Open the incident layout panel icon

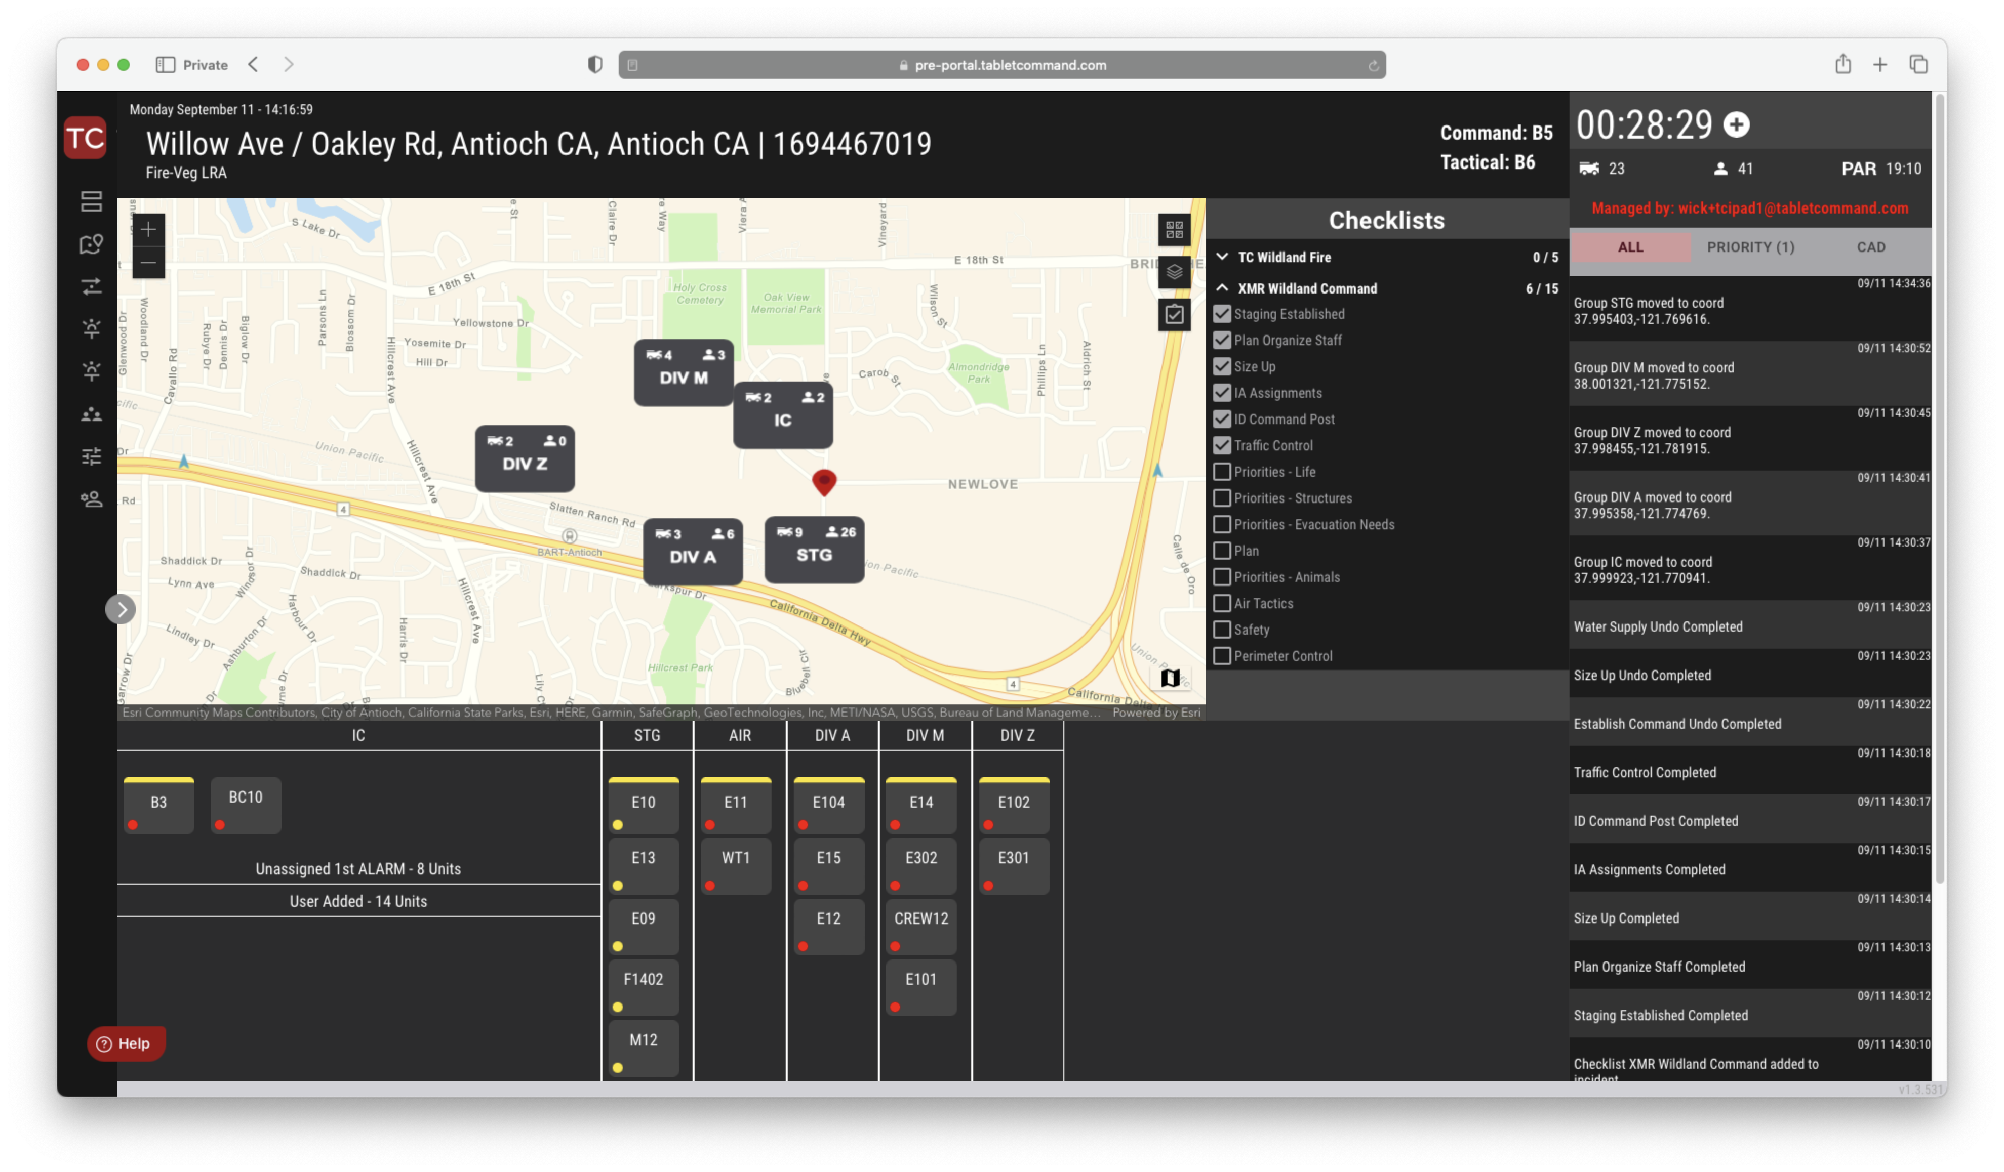click(92, 201)
